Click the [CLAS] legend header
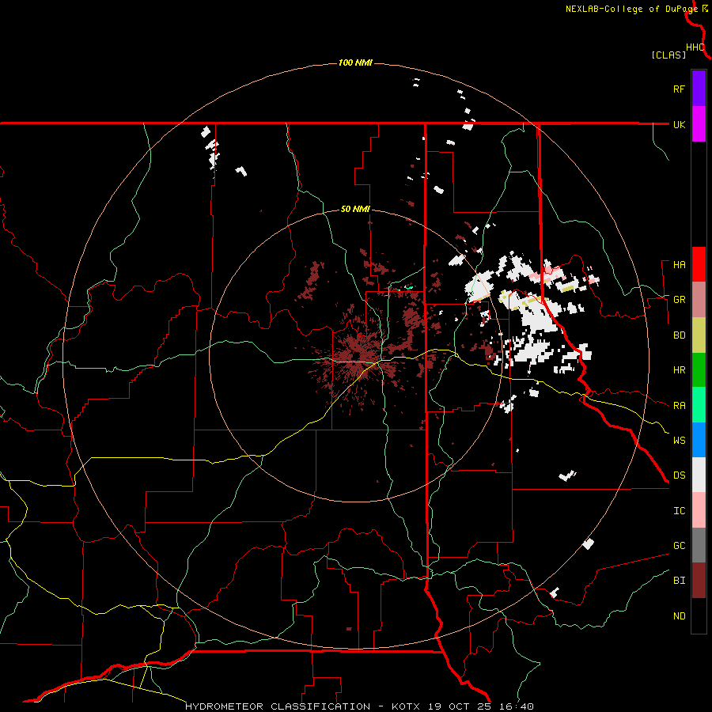712x712 pixels. pos(668,55)
